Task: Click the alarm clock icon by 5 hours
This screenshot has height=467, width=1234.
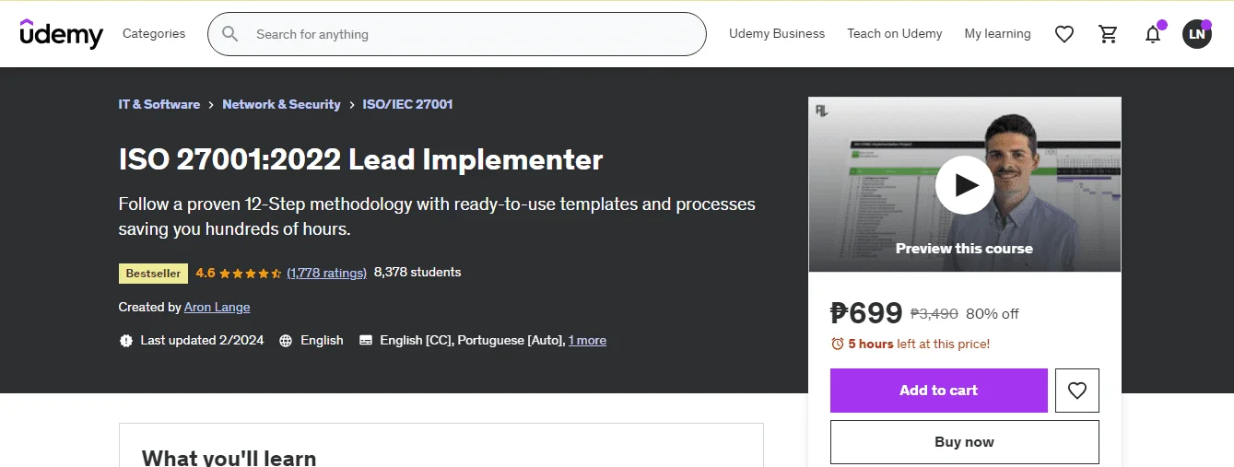Action: tap(838, 344)
